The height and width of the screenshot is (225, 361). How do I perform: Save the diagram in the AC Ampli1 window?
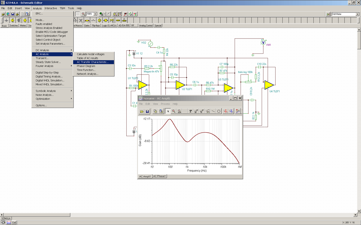click(147, 111)
